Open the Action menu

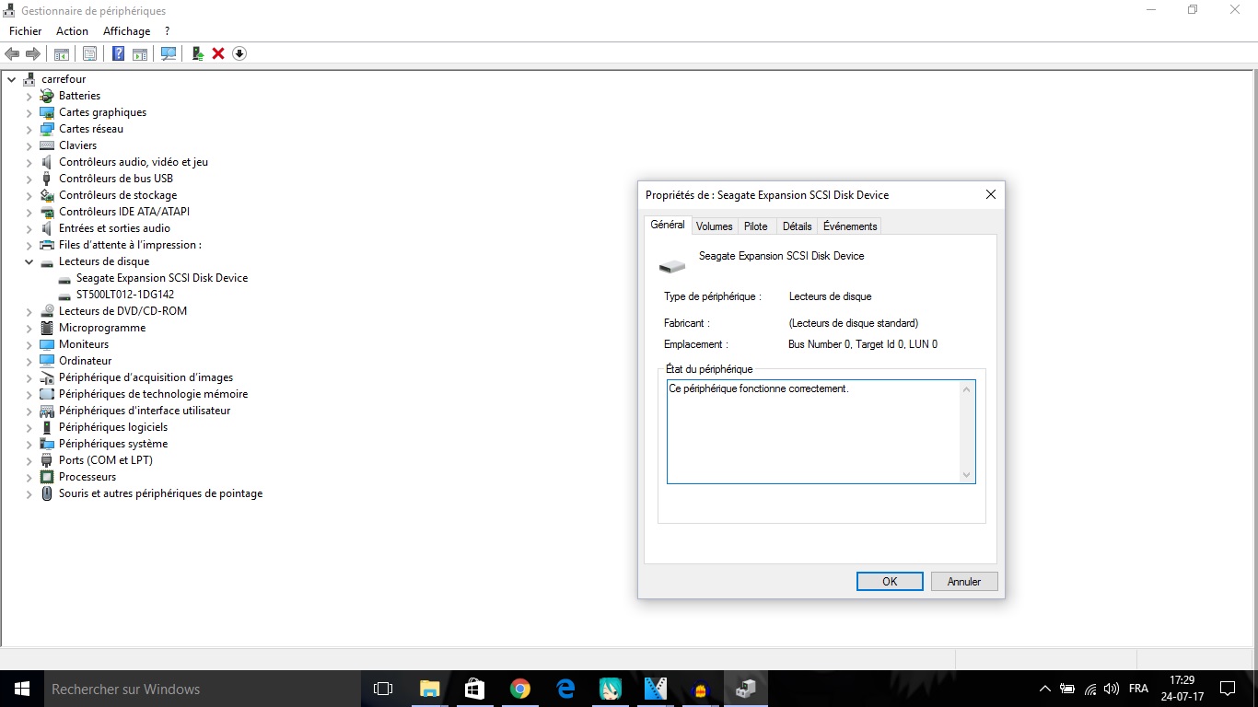[72, 31]
